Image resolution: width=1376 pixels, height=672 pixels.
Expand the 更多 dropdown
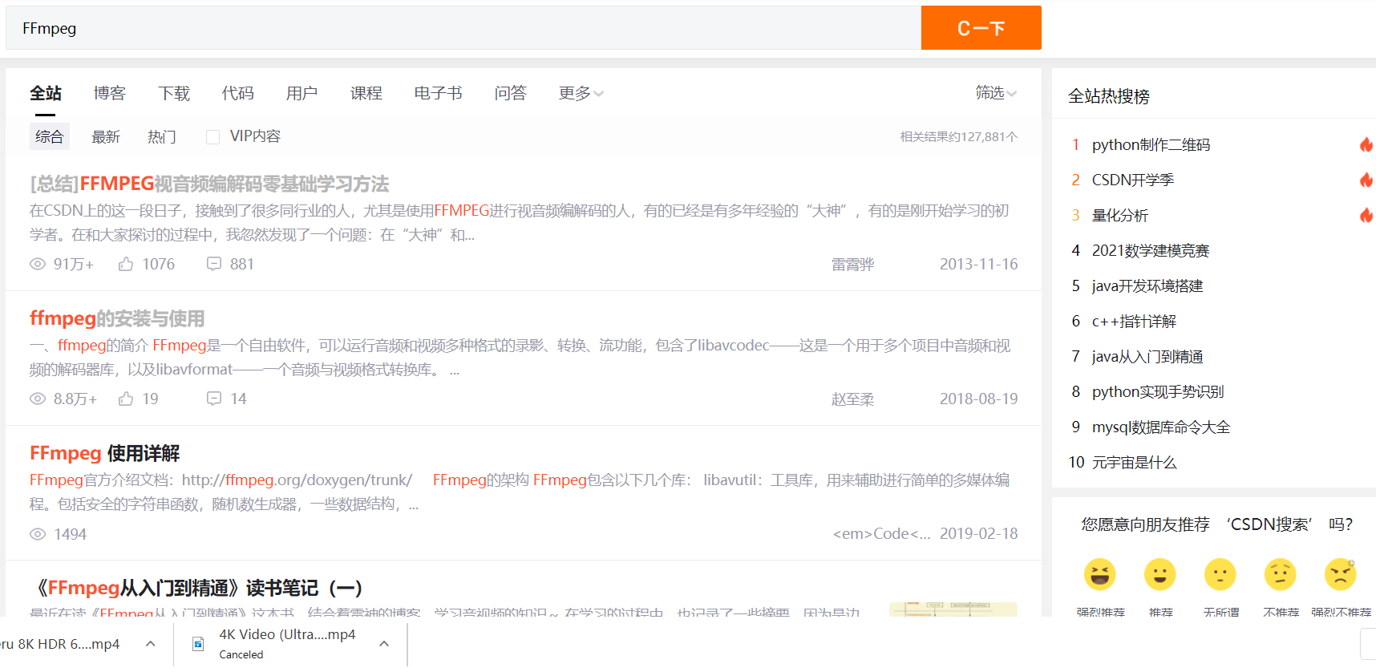pyautogui.click(x=581, y=93)
